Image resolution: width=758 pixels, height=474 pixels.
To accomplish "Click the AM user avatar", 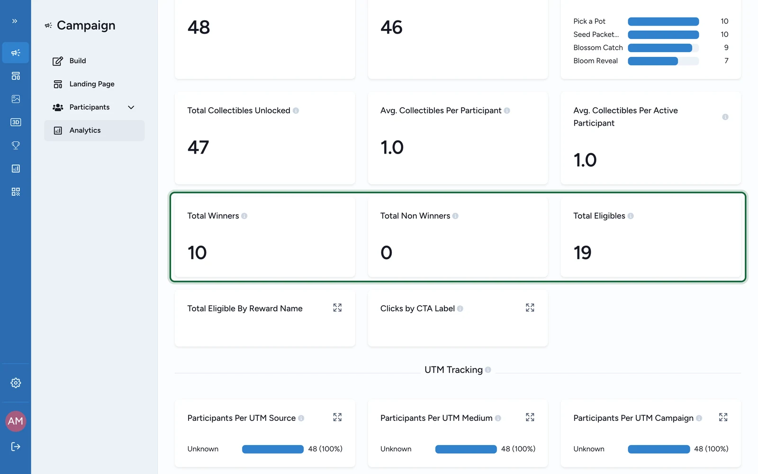I will pyautogui.click(x=16, y=421).
